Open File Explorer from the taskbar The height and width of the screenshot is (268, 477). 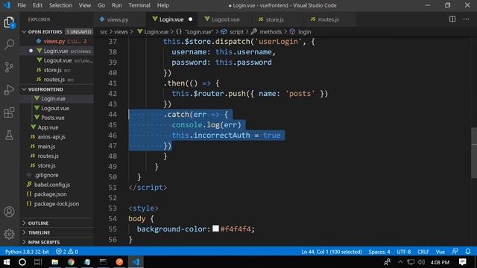(x=54, y=262)
